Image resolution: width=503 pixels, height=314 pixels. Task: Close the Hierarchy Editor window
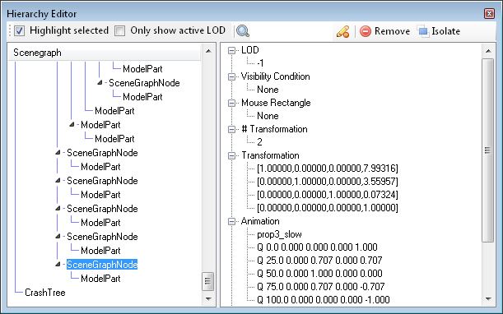pyautogui.click(x=489, y=14)
